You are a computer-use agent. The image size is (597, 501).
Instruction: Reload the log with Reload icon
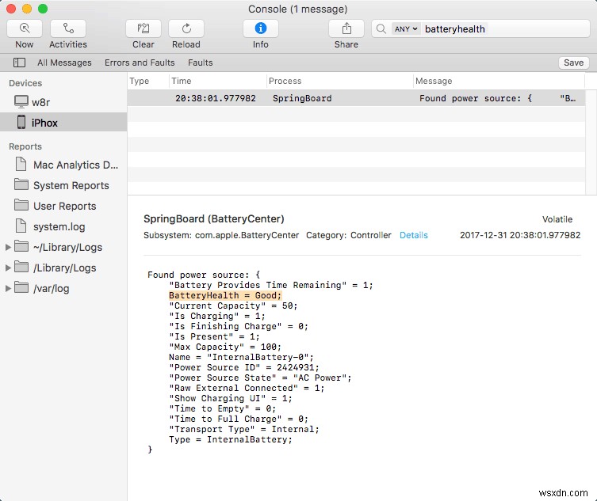pos(186,28)
